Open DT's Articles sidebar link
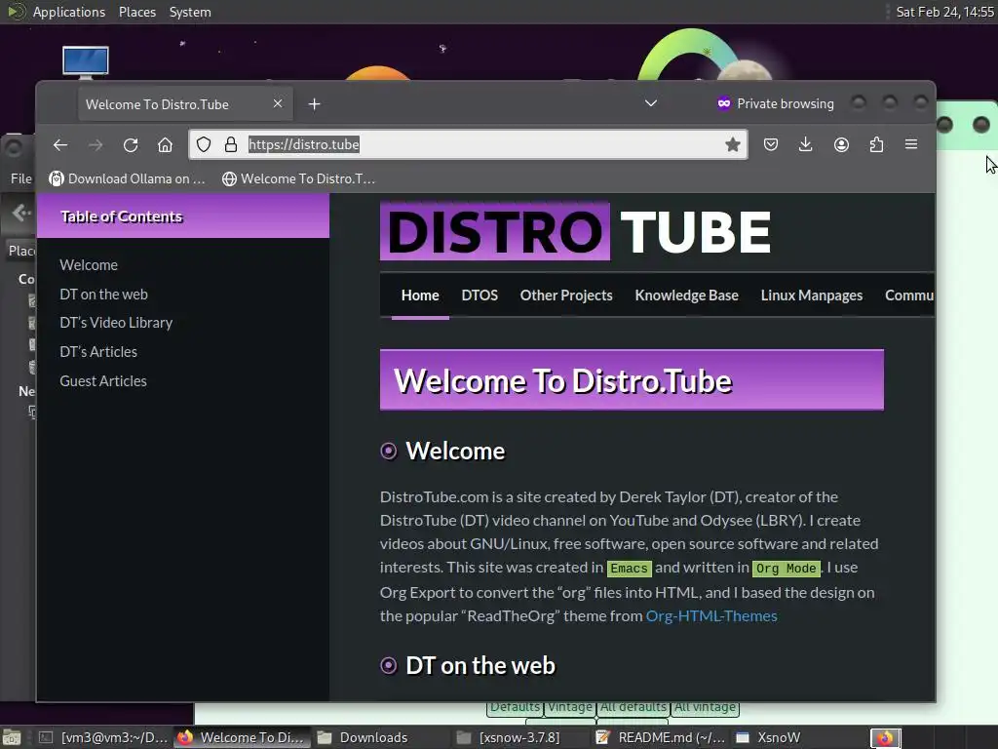998x749 pixels. point(98,351)
